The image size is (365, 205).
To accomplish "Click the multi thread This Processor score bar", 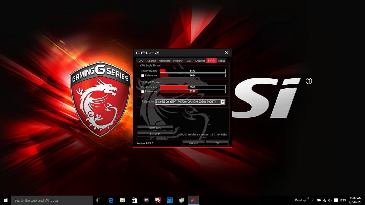I will point(193,87).
